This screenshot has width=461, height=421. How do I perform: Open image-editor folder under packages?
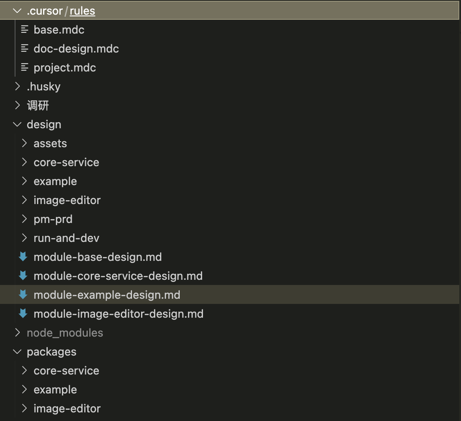click(67, 409)
